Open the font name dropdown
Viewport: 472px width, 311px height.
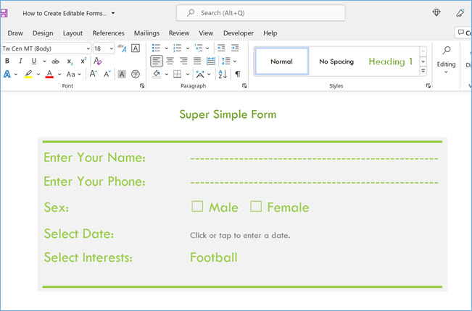[x=88, y=48]
